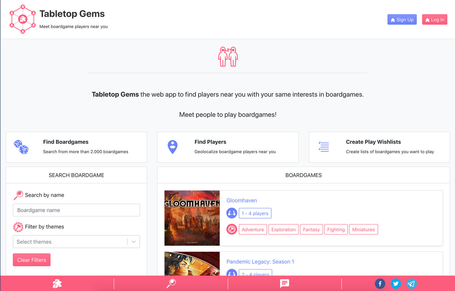The image size is (455, 291).
Task: Click the Pandemic Legacy cover thumbnail
Action: [192, 264]
